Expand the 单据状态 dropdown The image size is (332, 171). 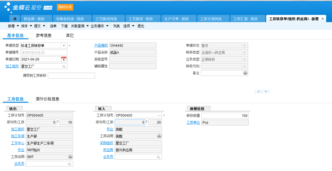tap(245, 46)
